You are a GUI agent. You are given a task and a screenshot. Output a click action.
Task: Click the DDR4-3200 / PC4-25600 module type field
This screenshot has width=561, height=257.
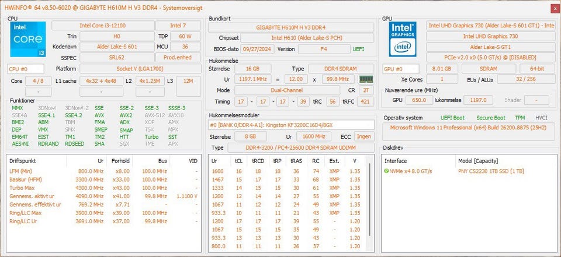coord(301,147)
